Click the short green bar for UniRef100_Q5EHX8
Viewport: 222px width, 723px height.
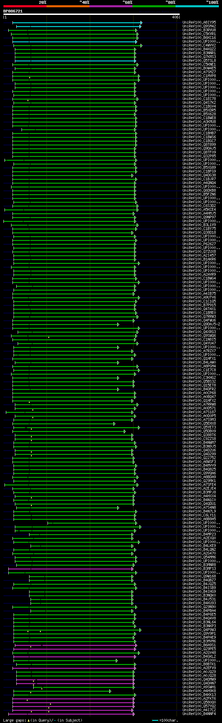(64, 424)
